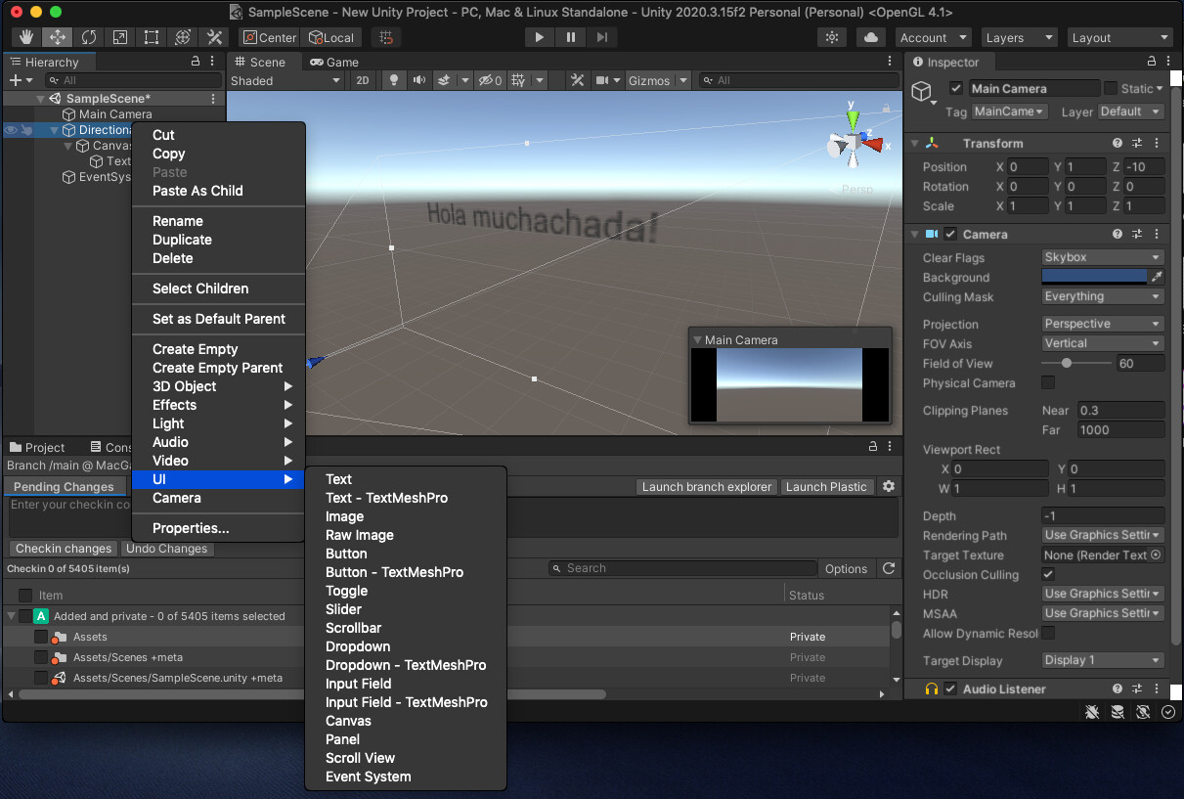Click Launch branch explorer button

point(707,486)
